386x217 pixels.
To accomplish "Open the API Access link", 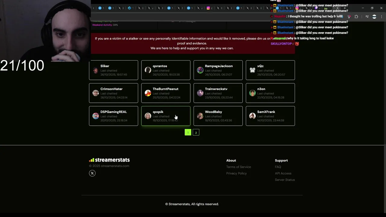I will (x=283, y=173).
